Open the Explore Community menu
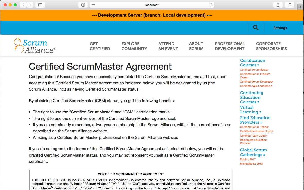 coord(134,46)
